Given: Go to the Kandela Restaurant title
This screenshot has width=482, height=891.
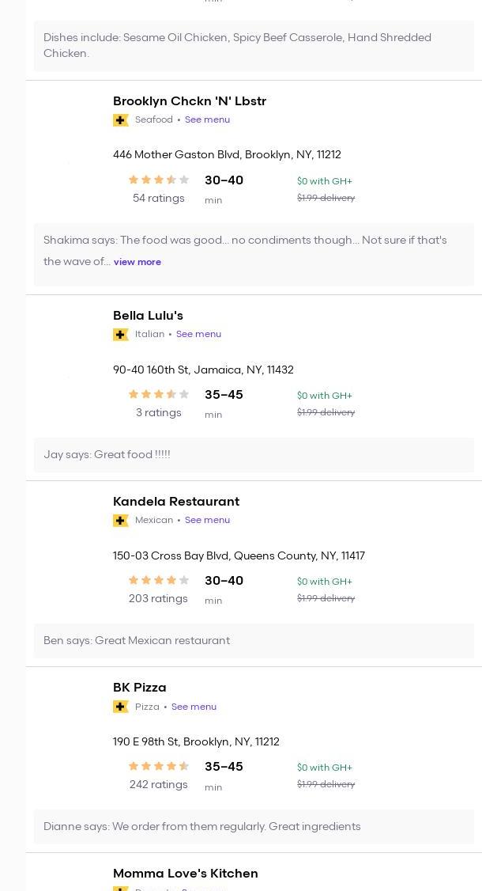Looking at the screenshot, I should pyautogui.click(x=176, y=502).
